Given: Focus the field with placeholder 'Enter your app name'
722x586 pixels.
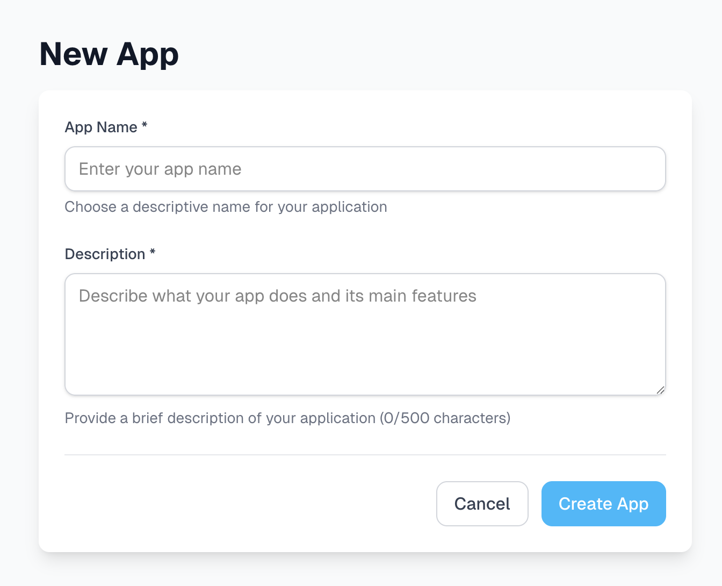Looking at the screenshot, I should click(x=365, y=168).
